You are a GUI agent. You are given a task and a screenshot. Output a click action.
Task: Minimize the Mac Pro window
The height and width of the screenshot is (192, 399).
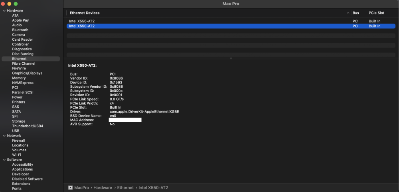coord(9,4)
